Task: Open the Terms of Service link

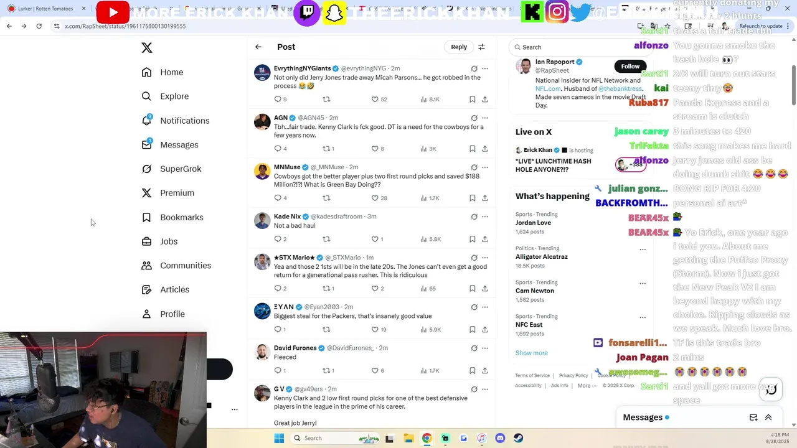Action: 532,375
